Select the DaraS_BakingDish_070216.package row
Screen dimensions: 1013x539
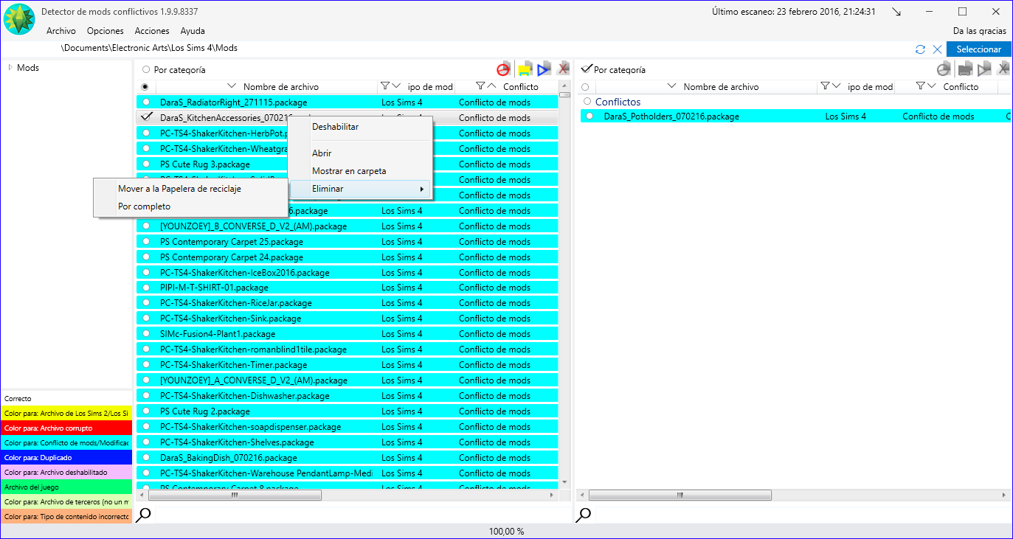pyautogui.click(x=348, y=458)
